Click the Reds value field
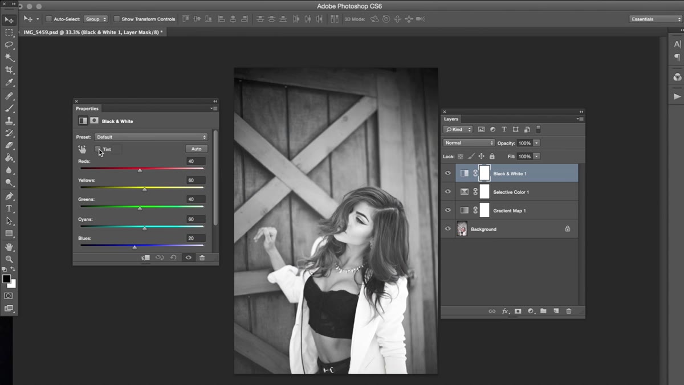 (x=196, y=161)
